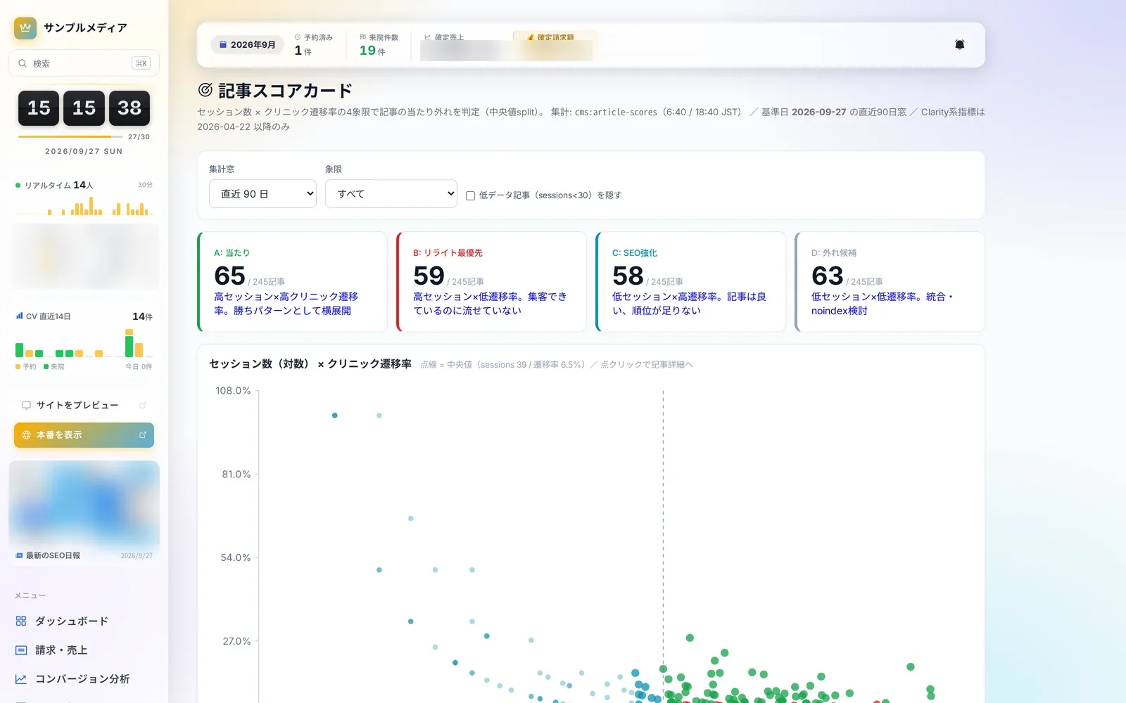Click the 27.0% y-axis label

[236, 642]
